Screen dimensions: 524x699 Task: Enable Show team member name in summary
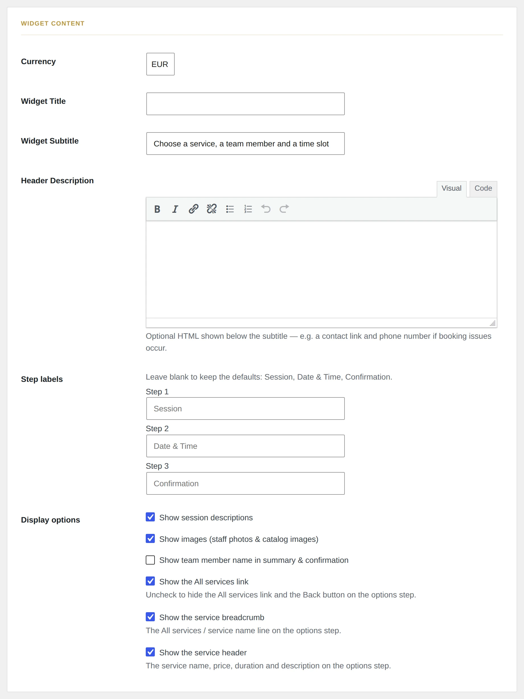click(150, 560)
